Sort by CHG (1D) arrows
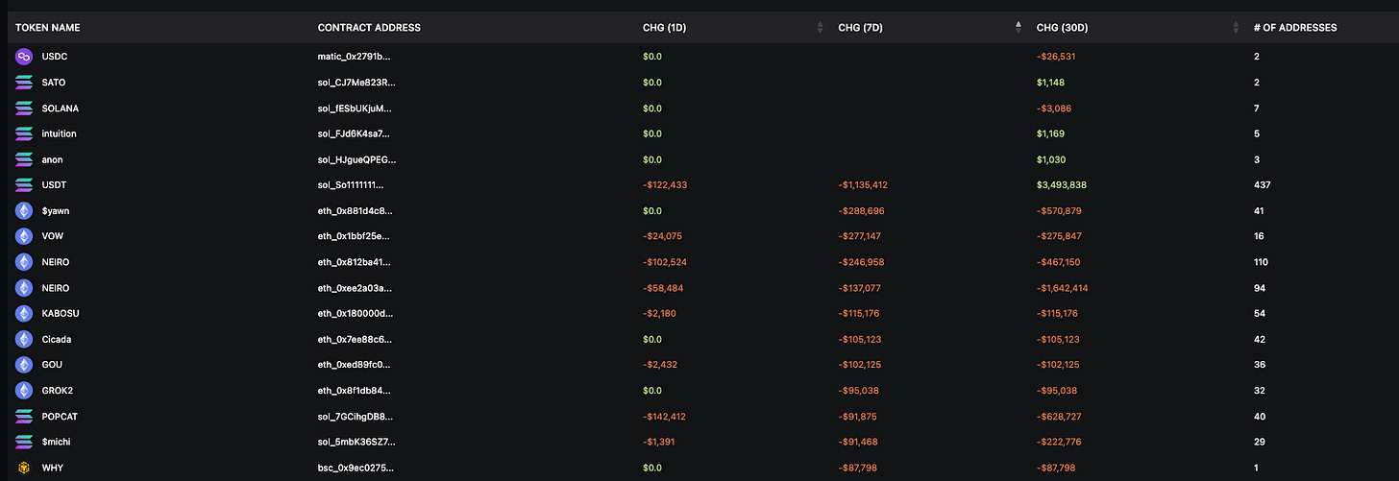This screenshot has width=1399, height=481. click(x=820, y=27)
